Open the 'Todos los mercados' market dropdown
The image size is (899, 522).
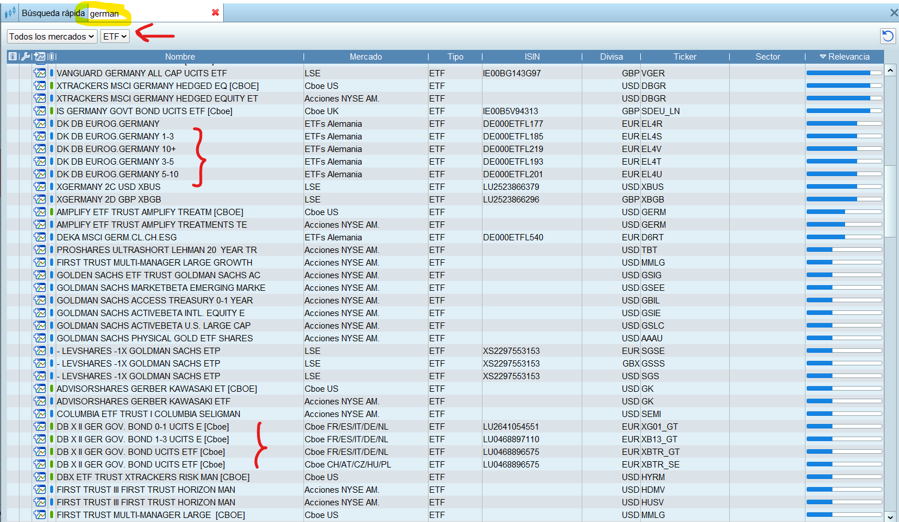click(x=52, y=36)
